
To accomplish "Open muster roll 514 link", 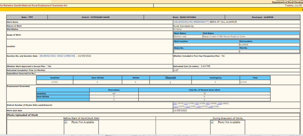I will (x=186, y=104).
